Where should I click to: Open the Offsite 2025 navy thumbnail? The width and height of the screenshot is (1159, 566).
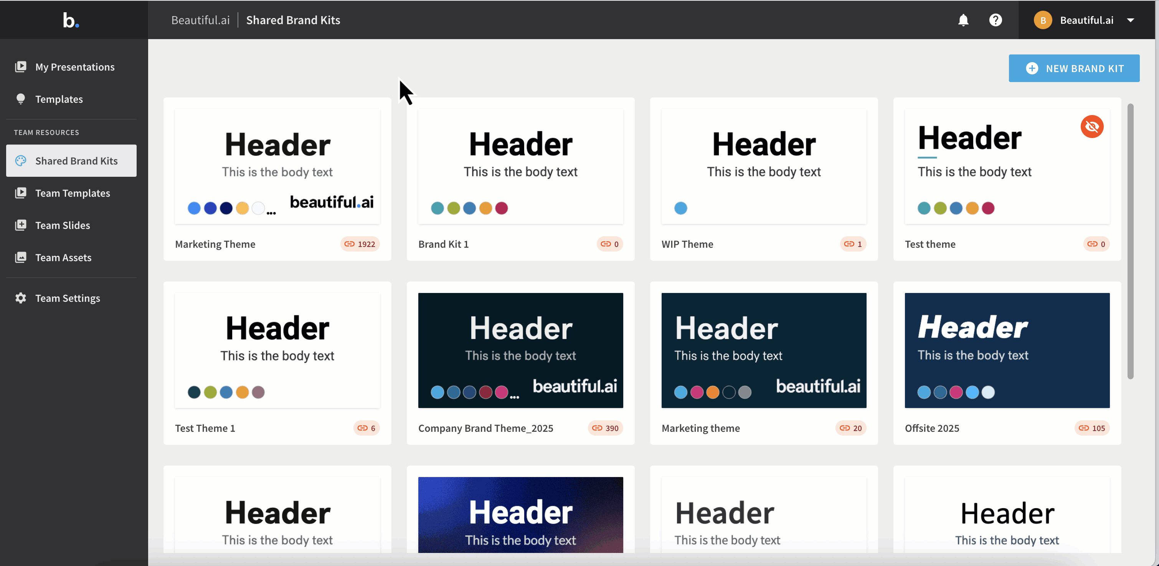pos(1007,350)
